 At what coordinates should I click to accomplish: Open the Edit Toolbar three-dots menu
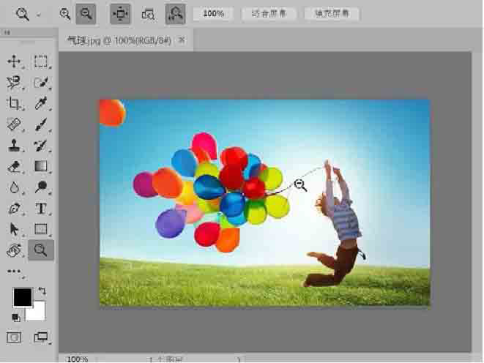click(14, 272)
